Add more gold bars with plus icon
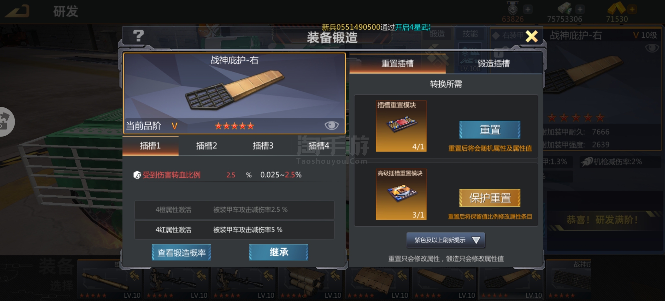This screenshot has width=665, height=301. [x=632, y=9]
